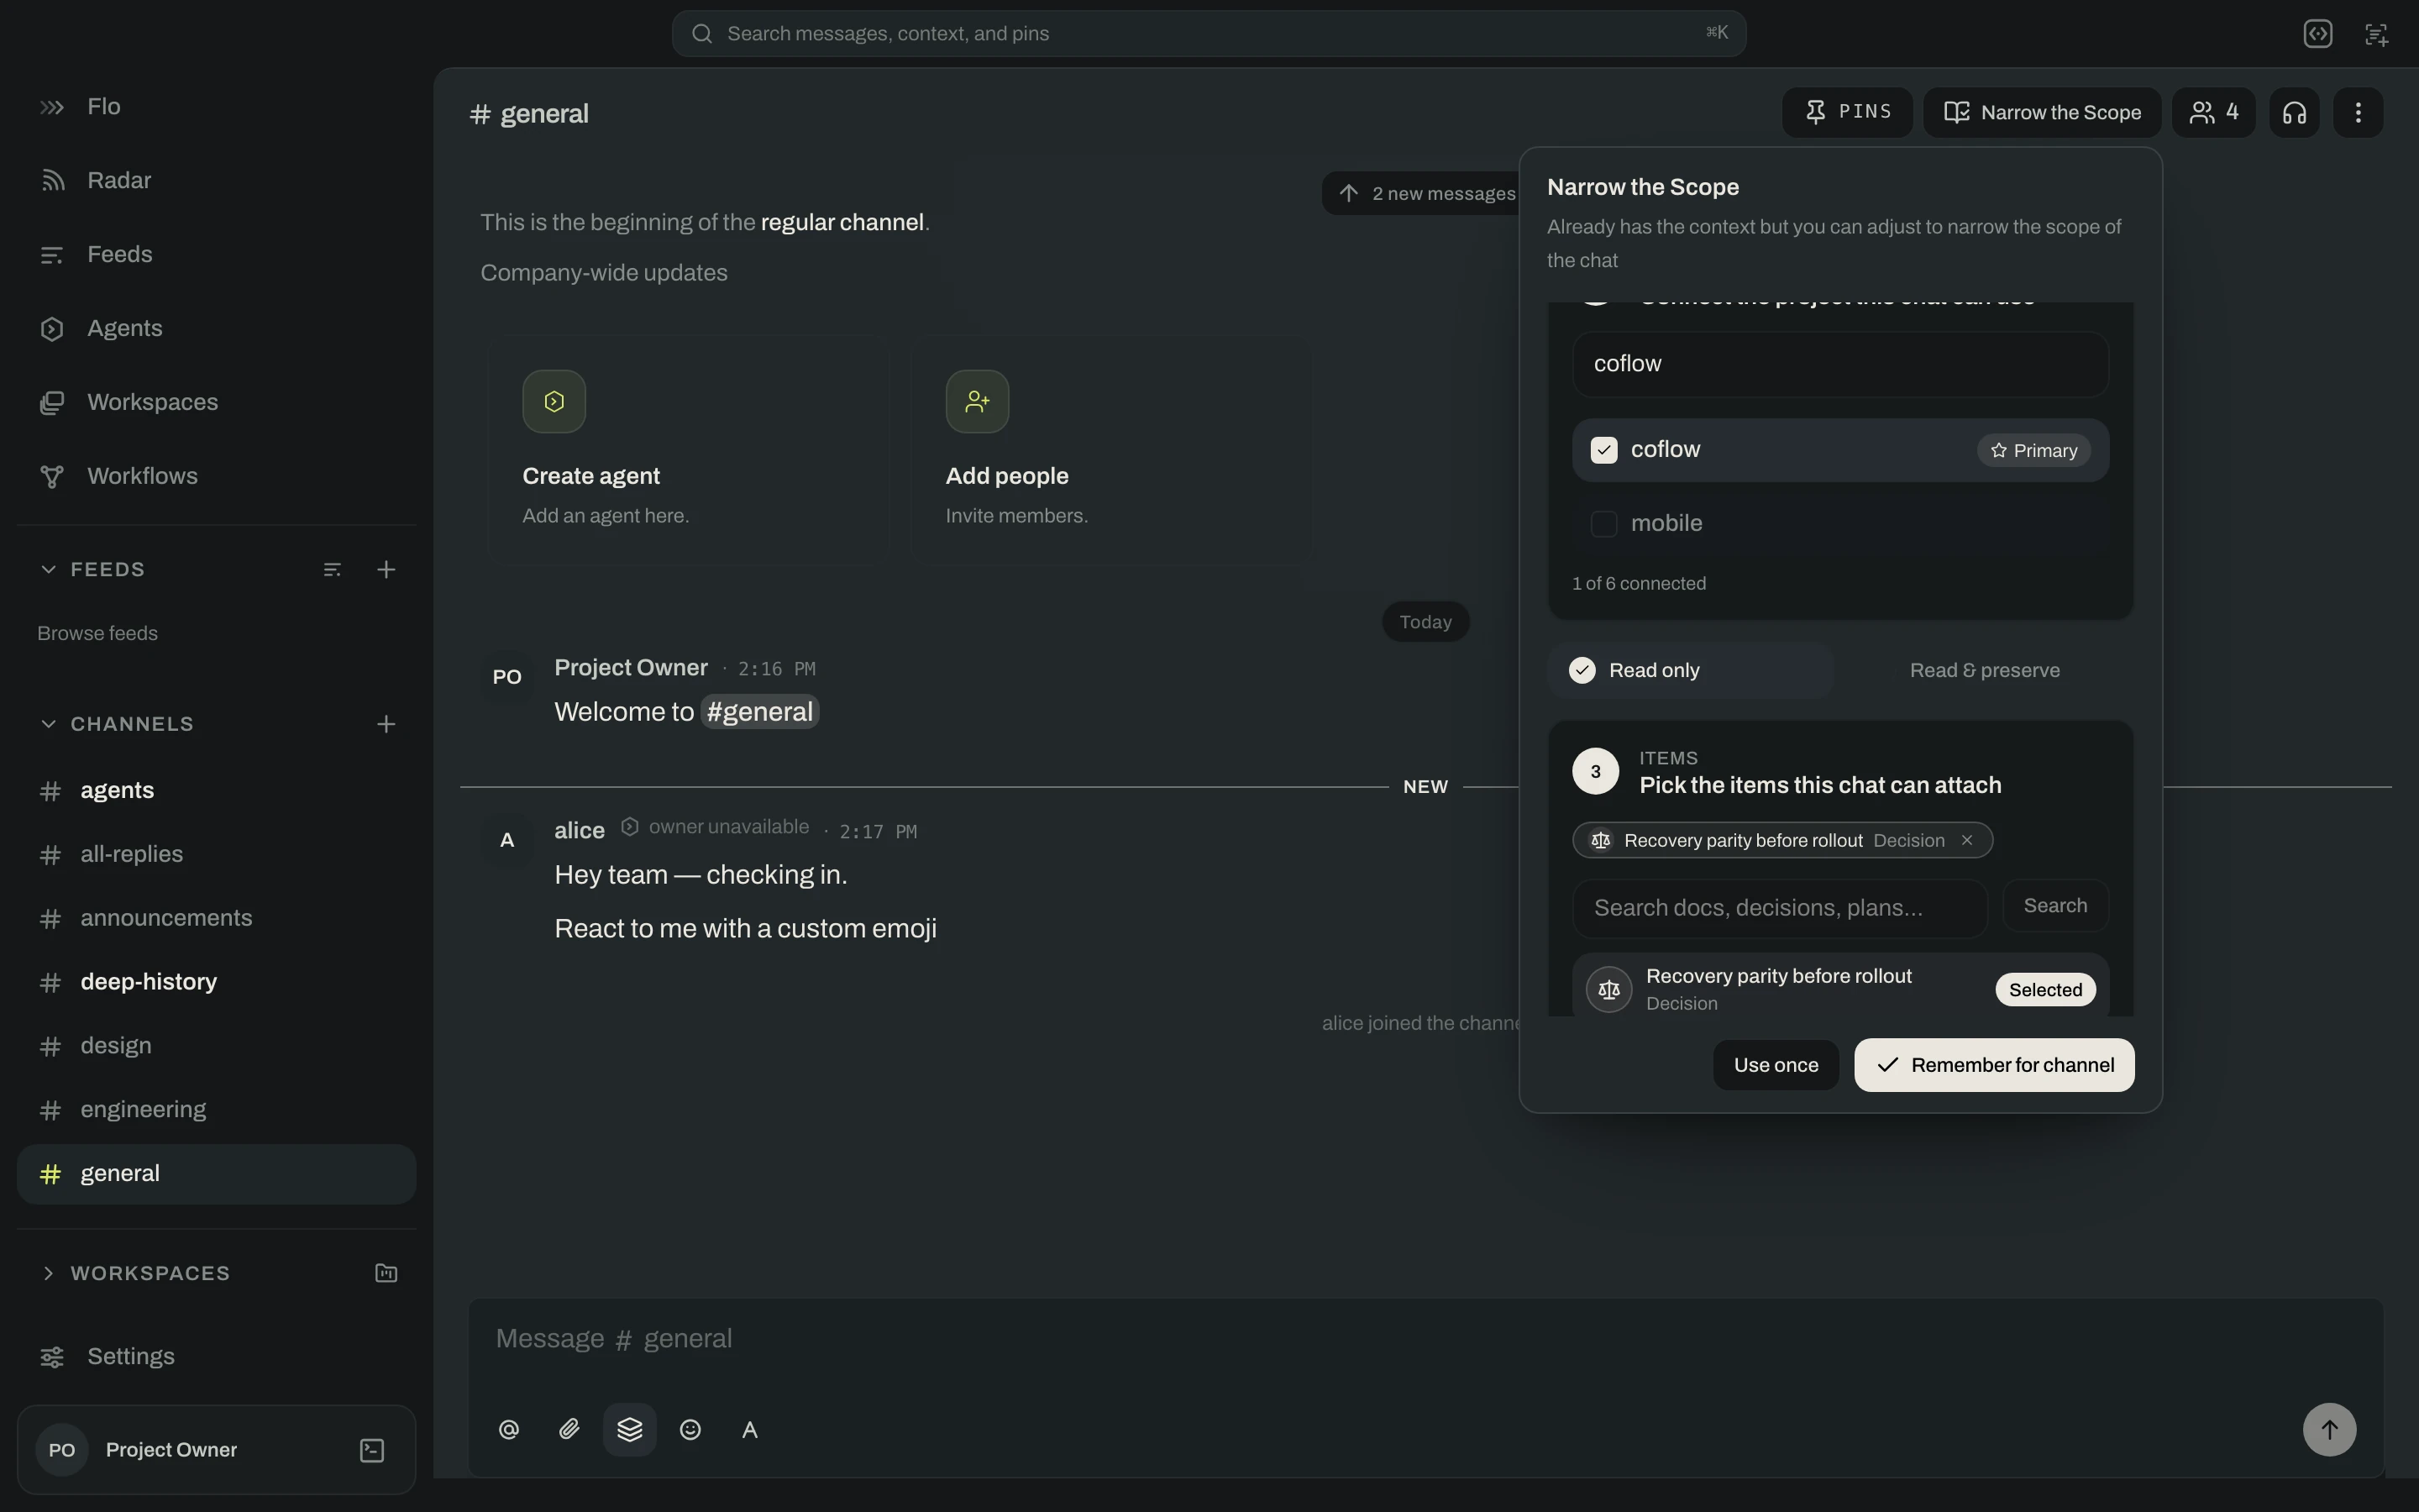This screenshot has height=1512, width=2419.
Task: Click the paperclip attach file icon
Action: coord(569,1429)
